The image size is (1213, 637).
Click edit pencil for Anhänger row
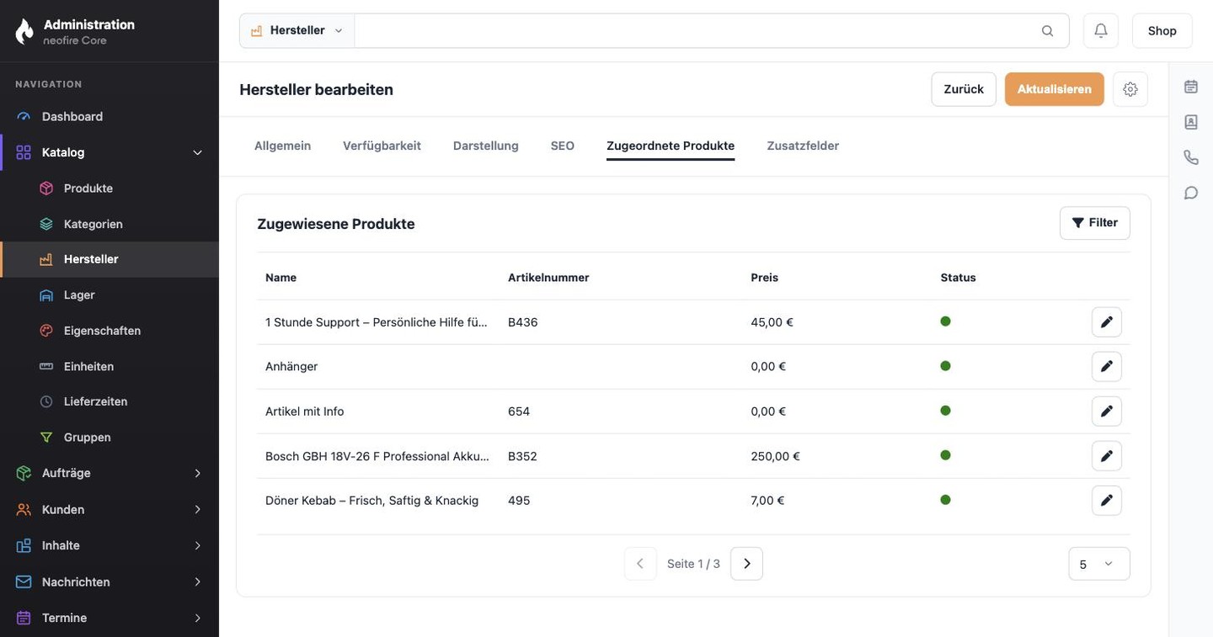[x=1107, y=367]
